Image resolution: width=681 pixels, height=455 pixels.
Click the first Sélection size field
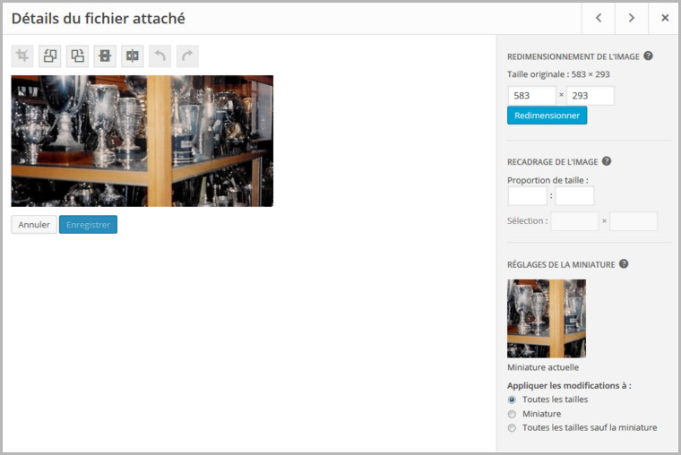pyautogui.click(x=574, y=221)
